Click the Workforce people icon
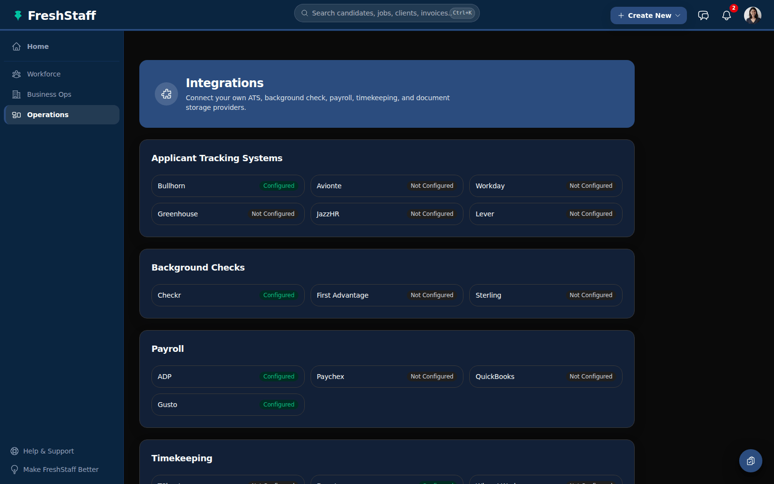 tap(16, 74)
